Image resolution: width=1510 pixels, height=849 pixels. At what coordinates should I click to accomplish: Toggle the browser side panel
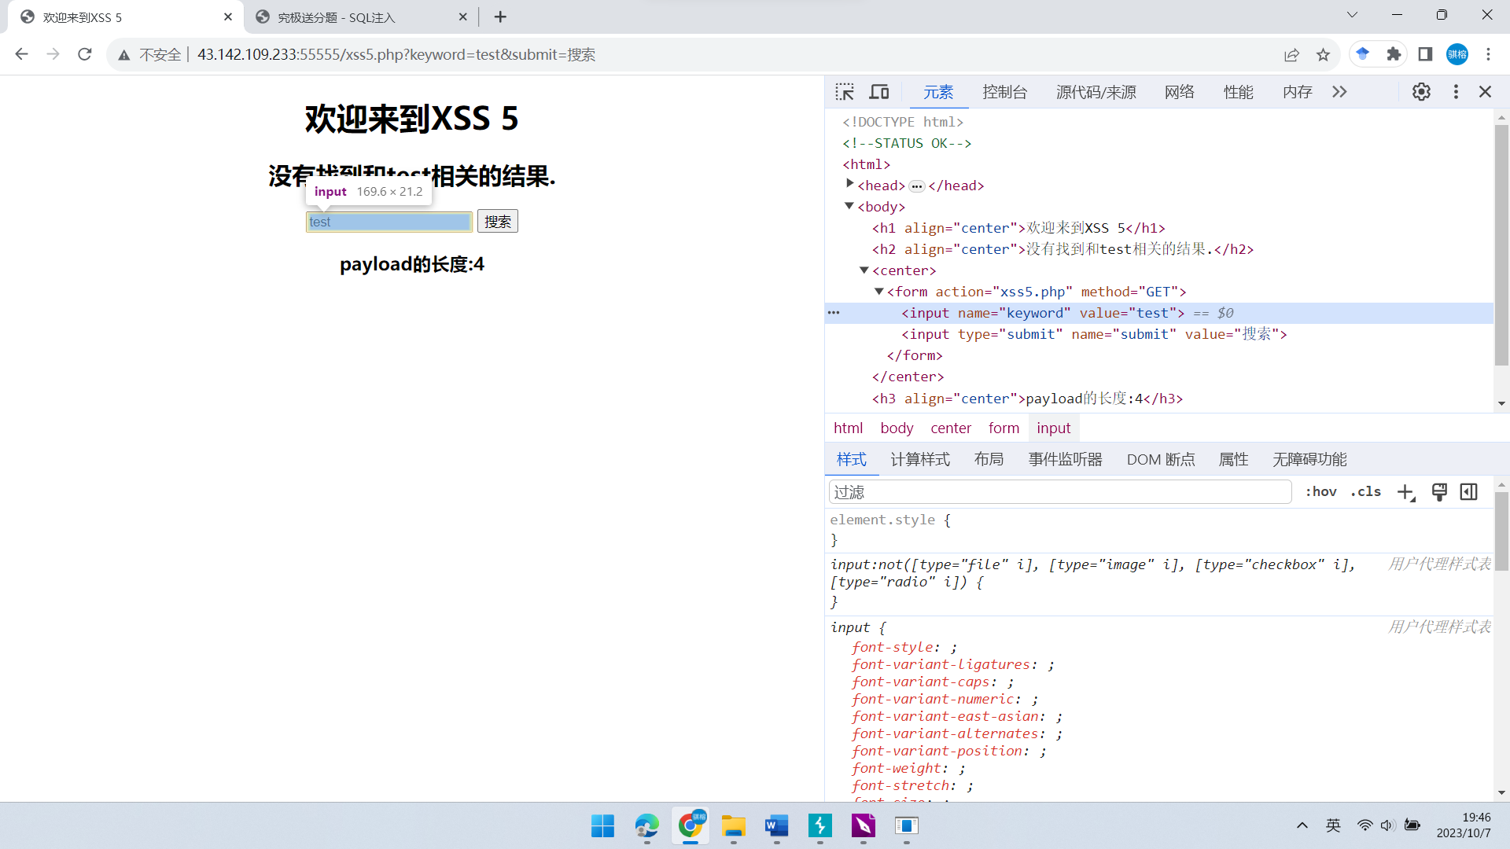[1425, 54]
